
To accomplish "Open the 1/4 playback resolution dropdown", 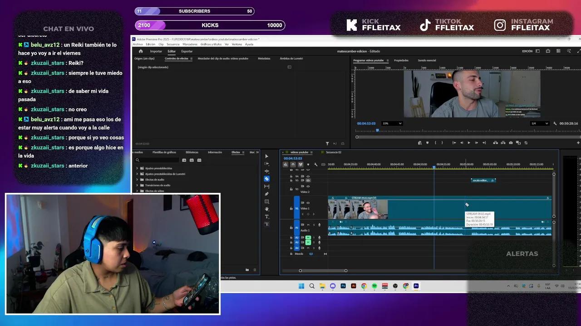I will pyautogui.click(x=540, y=124).
